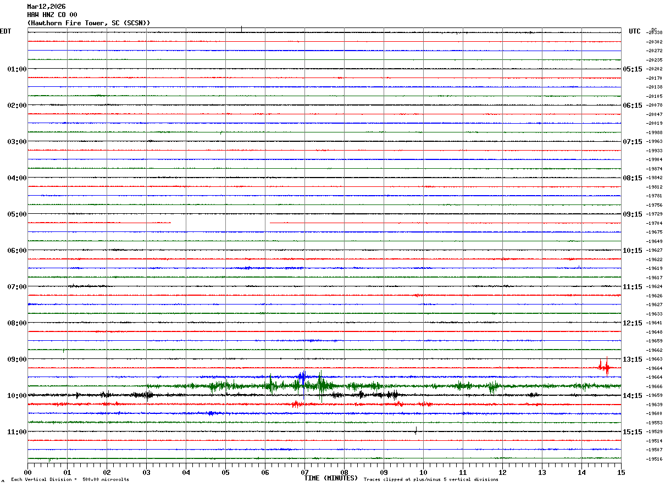
Task: Select the 'HAW HNZ CO 00' station code
Action: pyautogui.click(x=52, y=15)
